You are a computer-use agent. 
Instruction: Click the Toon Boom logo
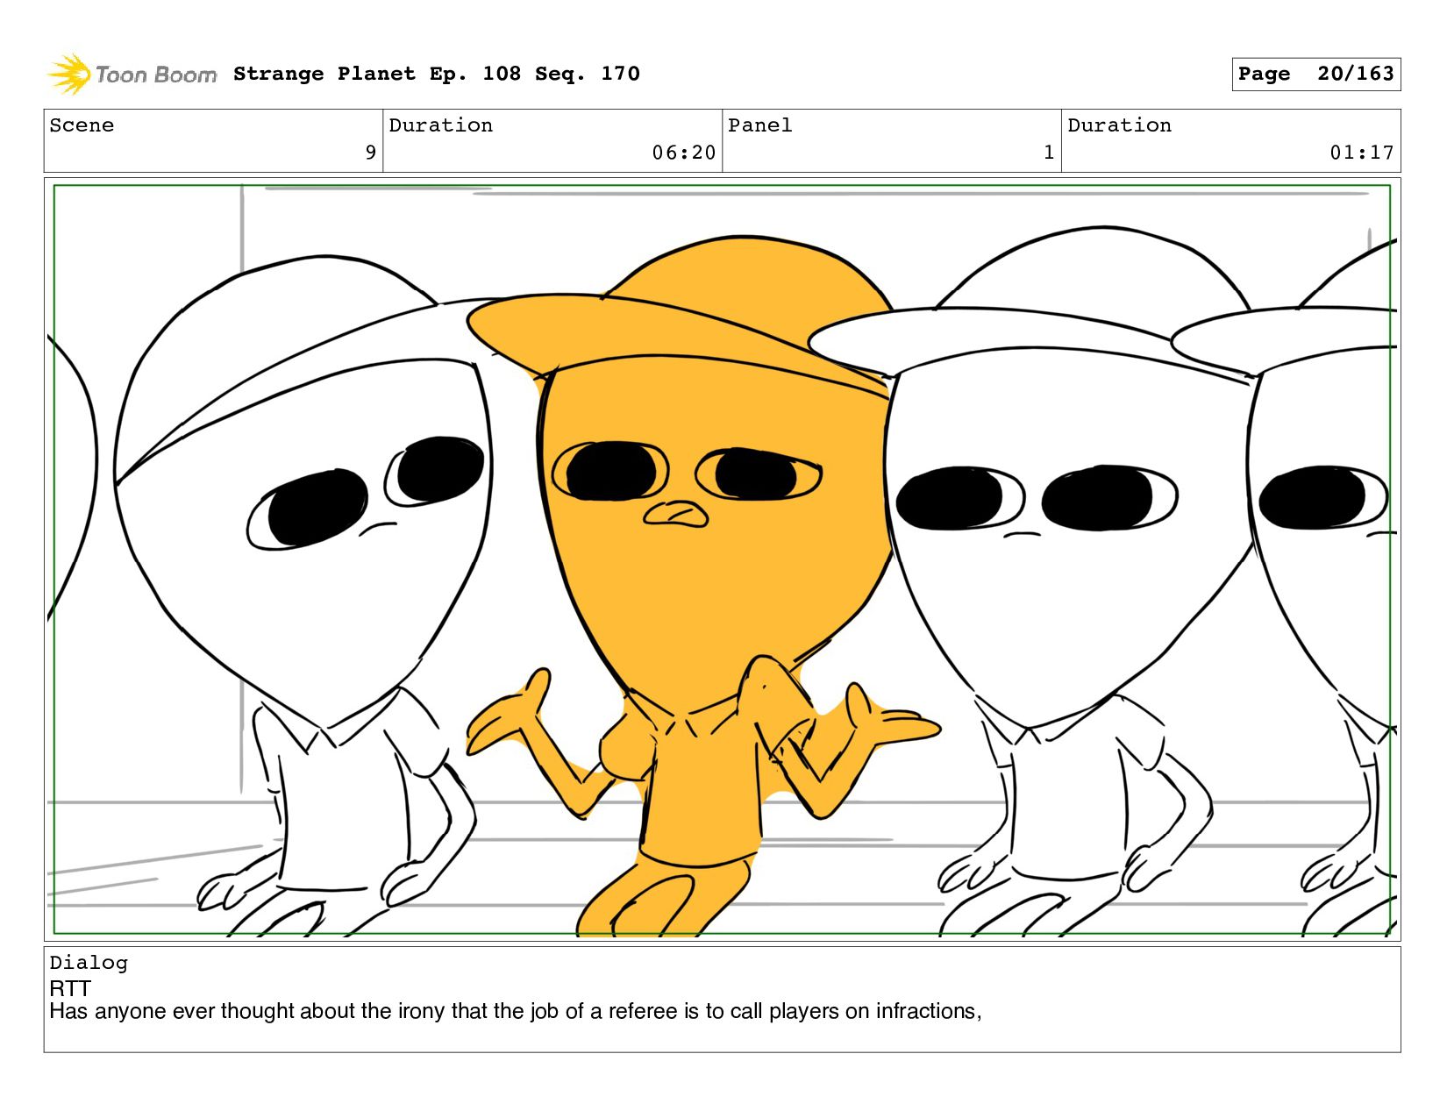pos(132,75)
